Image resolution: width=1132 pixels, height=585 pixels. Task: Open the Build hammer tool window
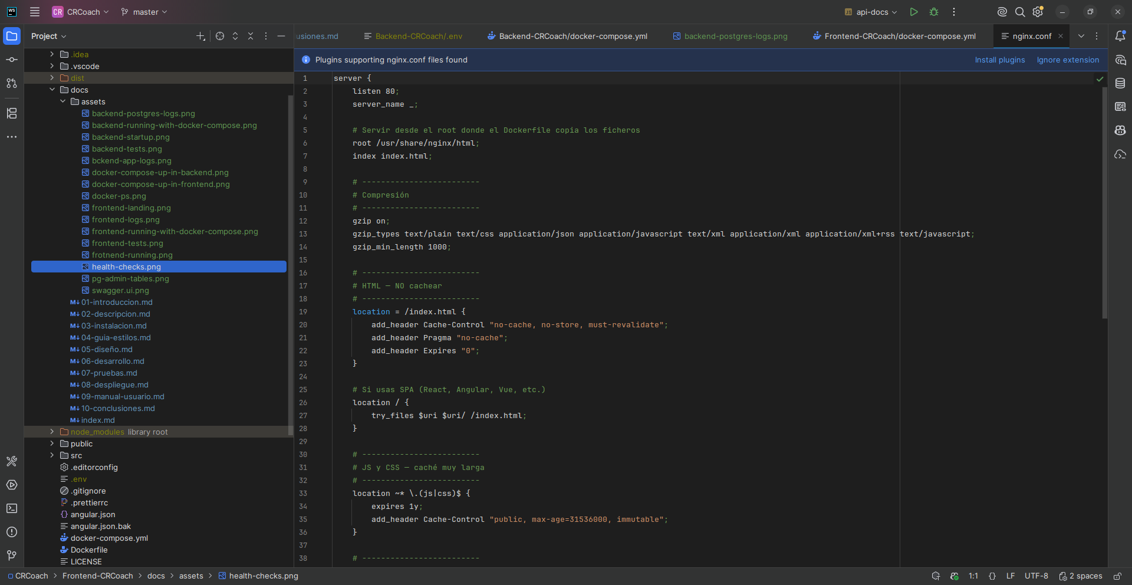point(12,461)
